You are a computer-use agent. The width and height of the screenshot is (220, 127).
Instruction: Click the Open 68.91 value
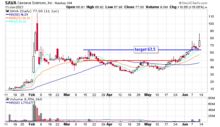point(75,7)
